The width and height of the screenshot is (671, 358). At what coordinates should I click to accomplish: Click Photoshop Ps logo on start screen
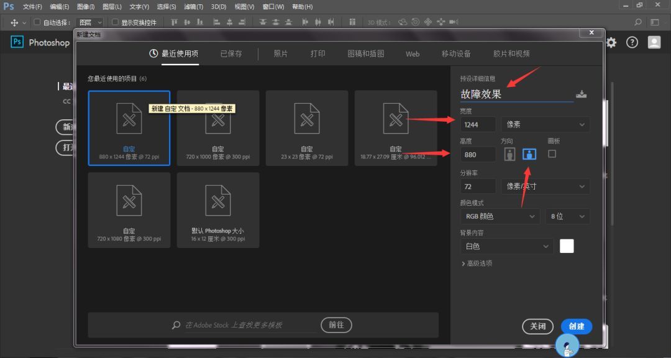point(17,42)
